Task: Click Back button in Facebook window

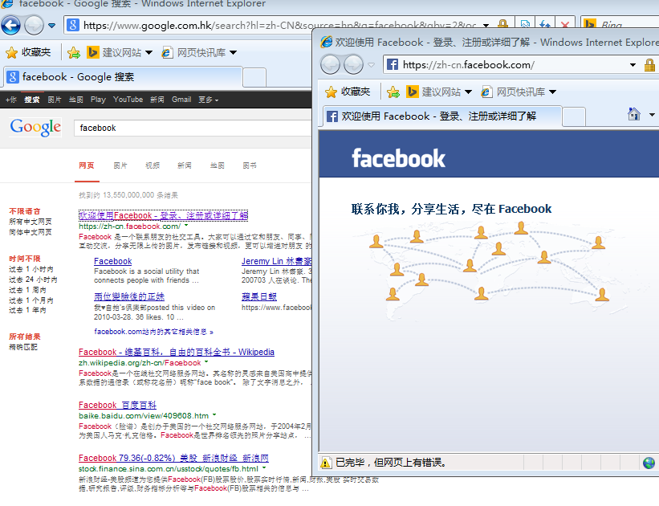Action: pos(331,65)
